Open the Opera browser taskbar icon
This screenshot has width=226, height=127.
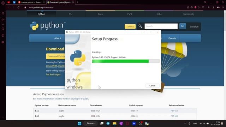[127, 123]
